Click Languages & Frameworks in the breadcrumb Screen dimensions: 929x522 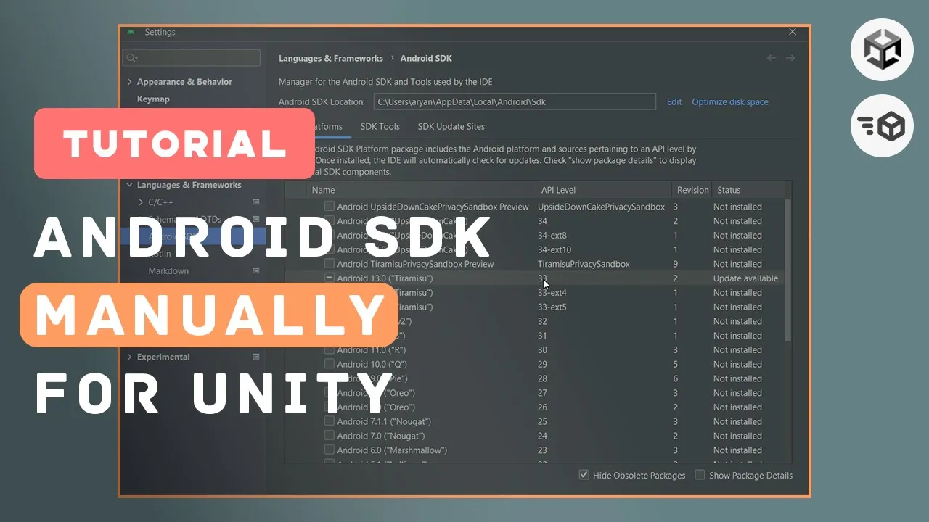point(331,58)
